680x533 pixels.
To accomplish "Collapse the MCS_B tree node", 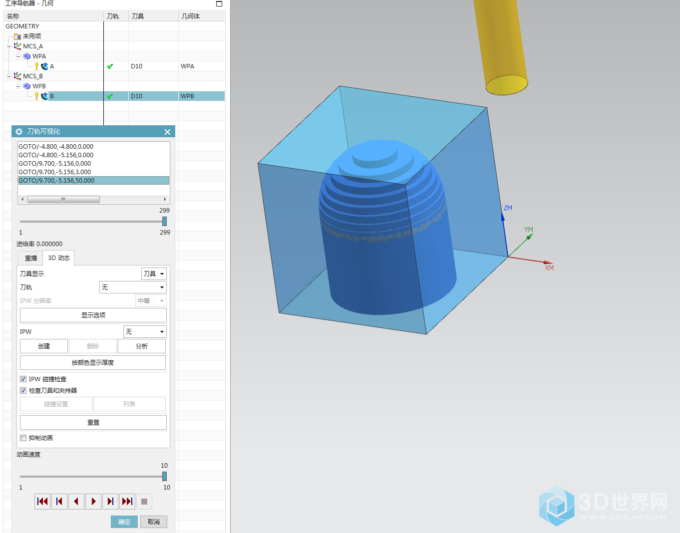I will coord(8,76).
